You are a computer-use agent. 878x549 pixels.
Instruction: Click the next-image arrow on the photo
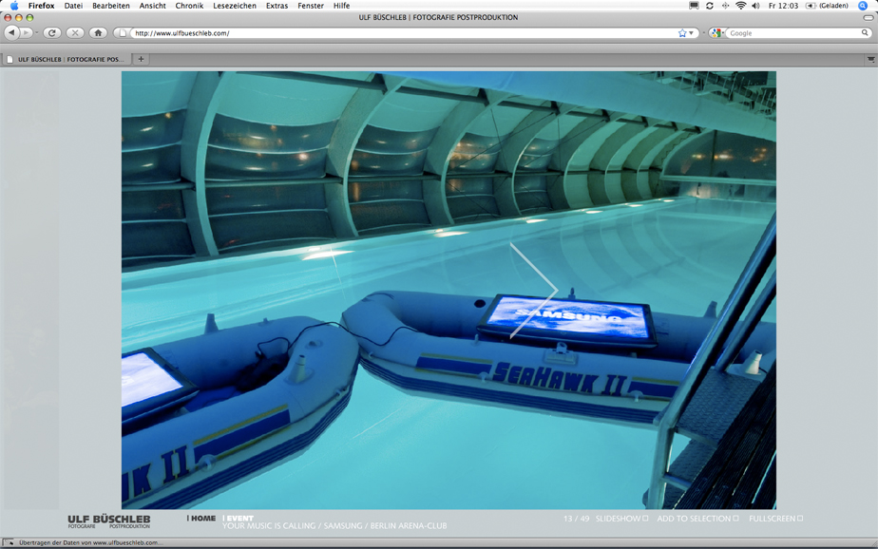point(534,290)
